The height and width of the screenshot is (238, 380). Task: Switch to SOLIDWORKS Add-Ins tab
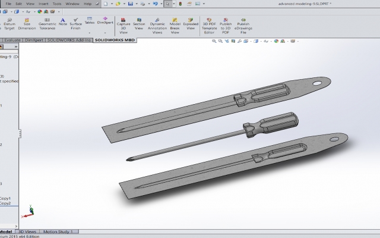point(69,40)
